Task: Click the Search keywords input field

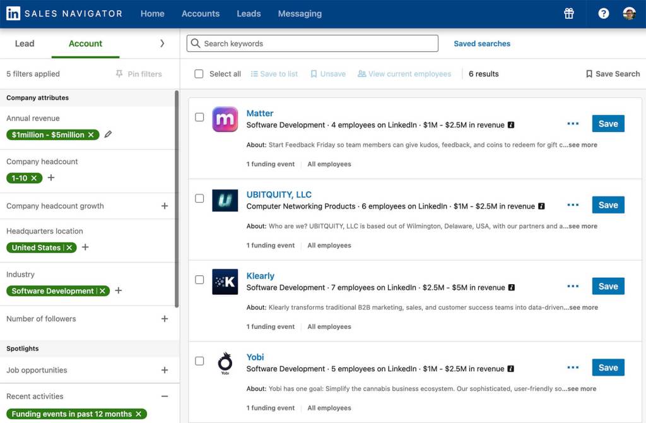Action: 312,44
